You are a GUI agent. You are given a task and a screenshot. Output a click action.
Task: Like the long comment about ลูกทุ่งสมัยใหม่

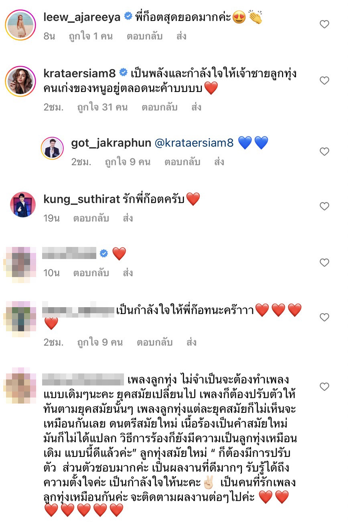click(x=324, y=387)
